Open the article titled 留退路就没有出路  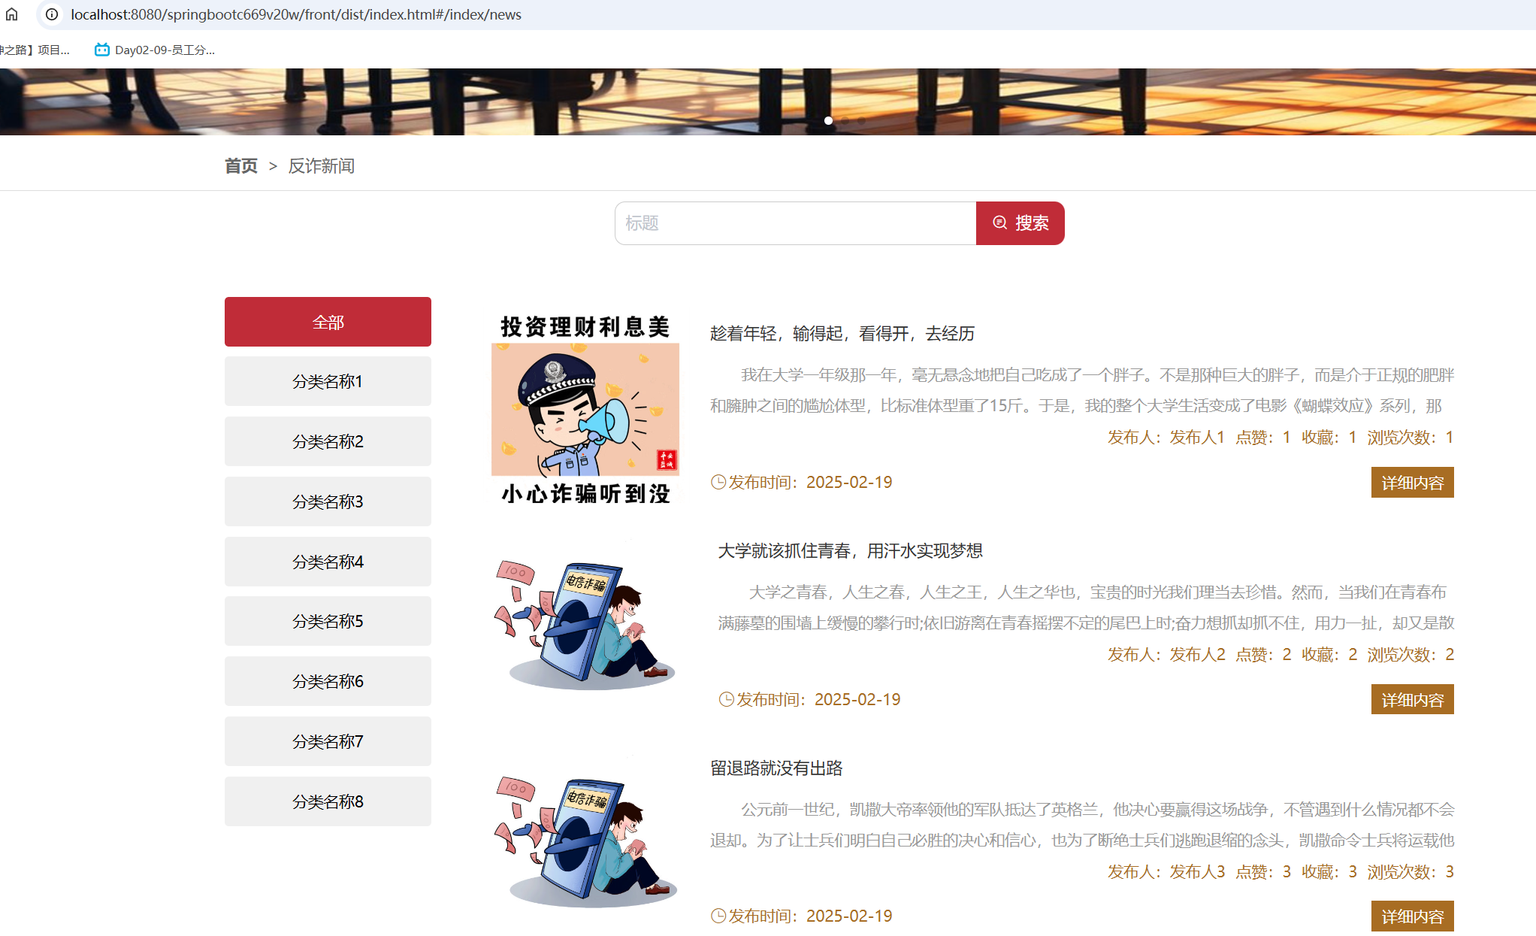[x=776, y=768]
